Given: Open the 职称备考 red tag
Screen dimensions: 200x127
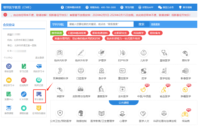Looking at the screenshot, I should [x=155, y=33].
